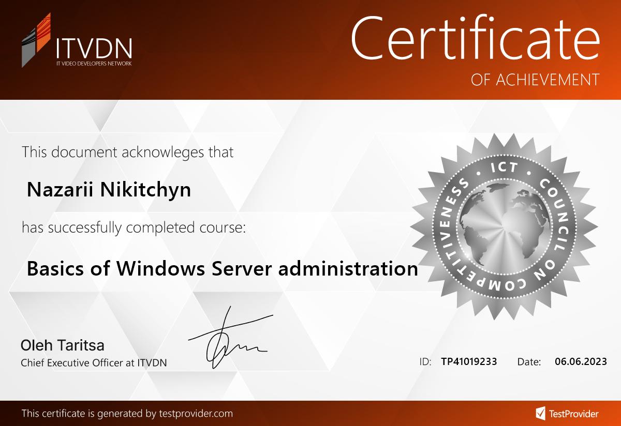Click the Oleh Taritsa signer name
The height and width of the screenshot is (426, 621).
62,345
